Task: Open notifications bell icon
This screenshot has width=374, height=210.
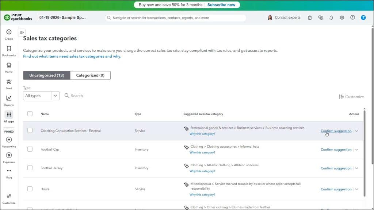Action: (x=331, y=17)
